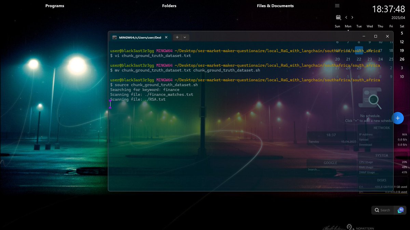Expand the terminal profile dropdown chevron
Image resolution: width=410 pixels, height=230 pixels.
[185, 37]
